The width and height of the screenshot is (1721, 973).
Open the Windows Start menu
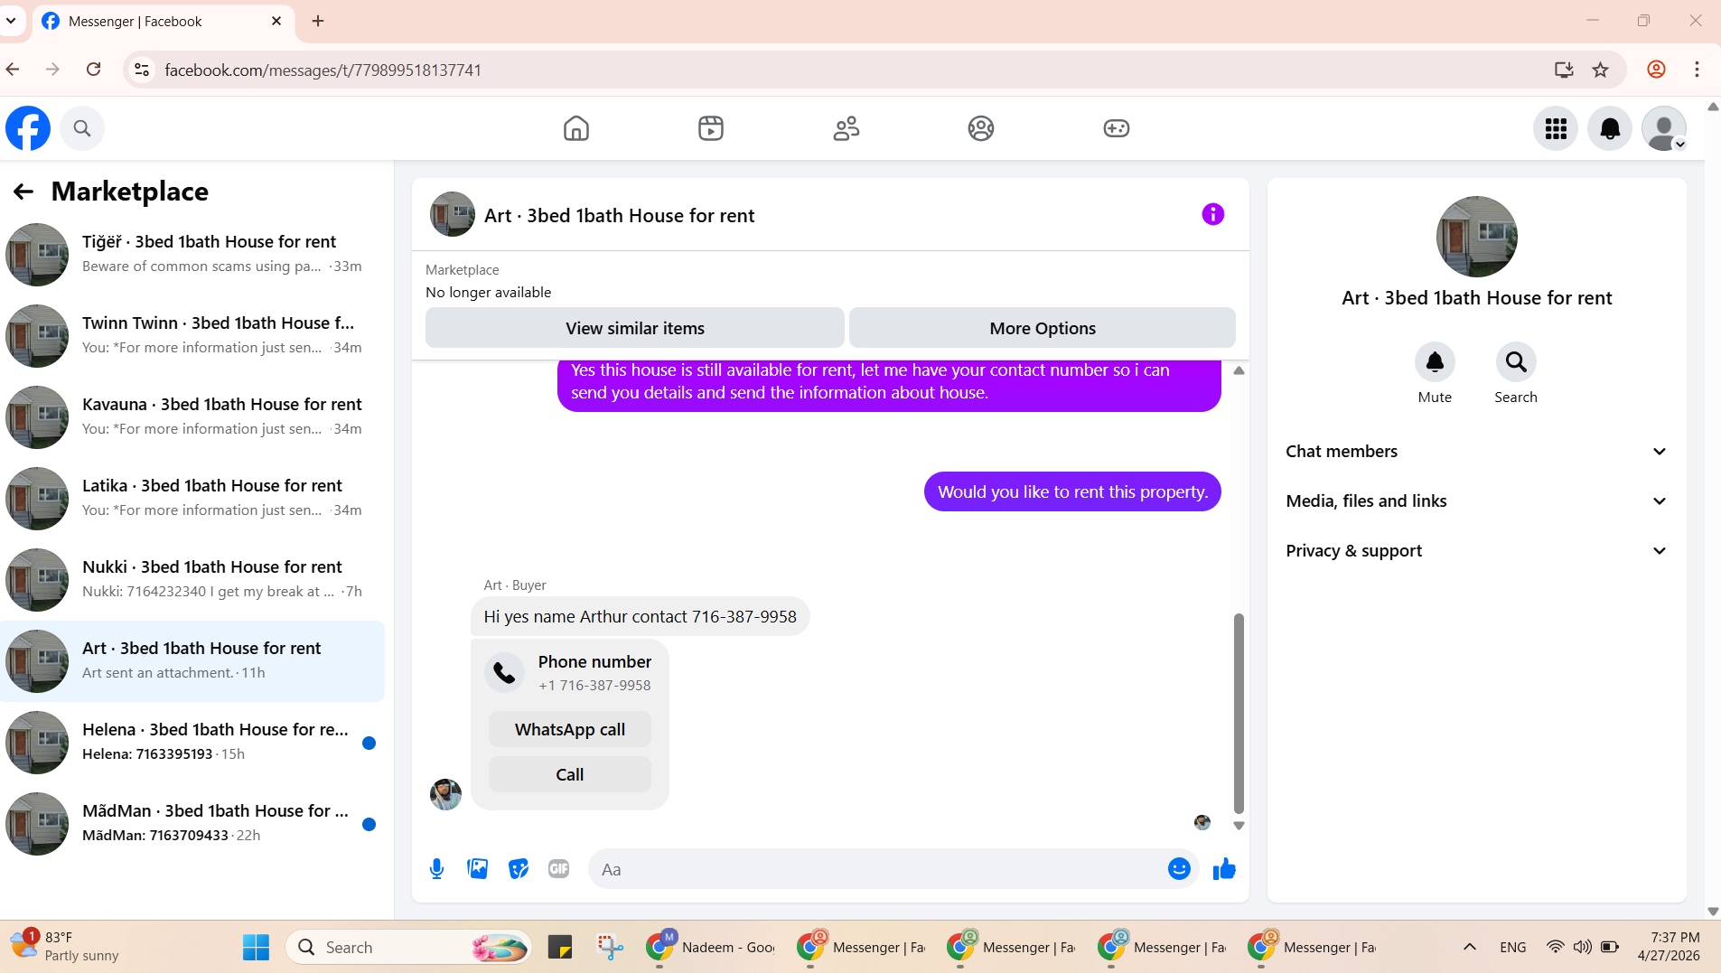pos(257,947)
